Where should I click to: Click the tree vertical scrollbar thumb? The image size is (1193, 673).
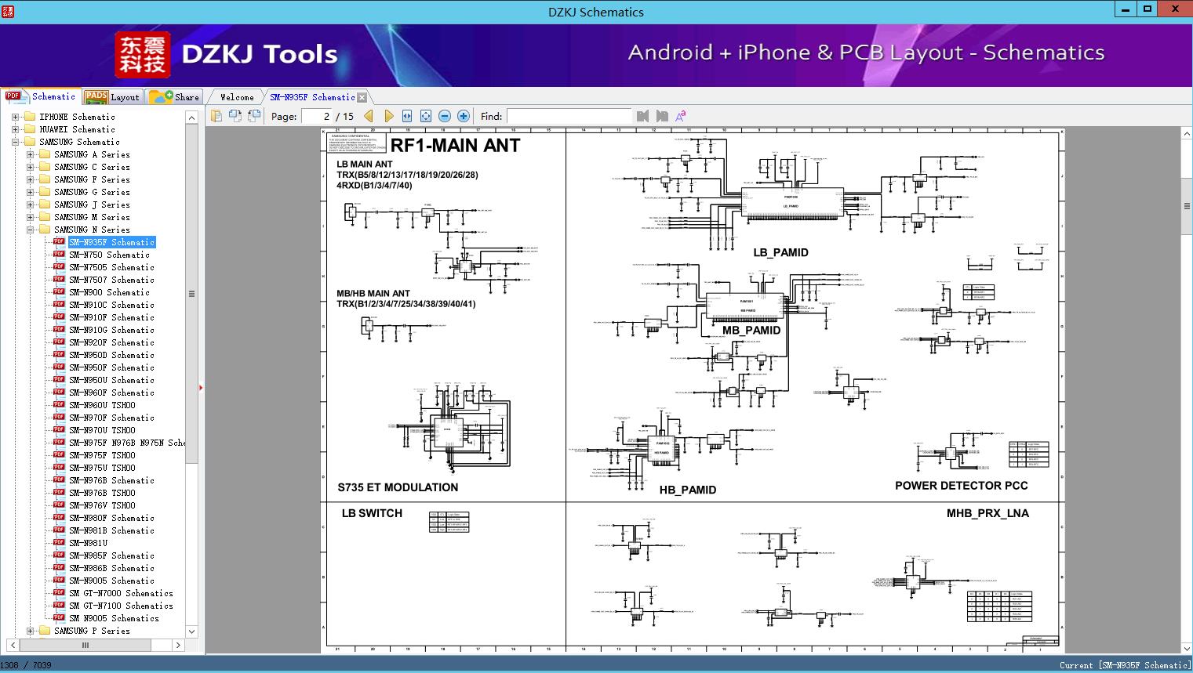click(x=191, y=294)
